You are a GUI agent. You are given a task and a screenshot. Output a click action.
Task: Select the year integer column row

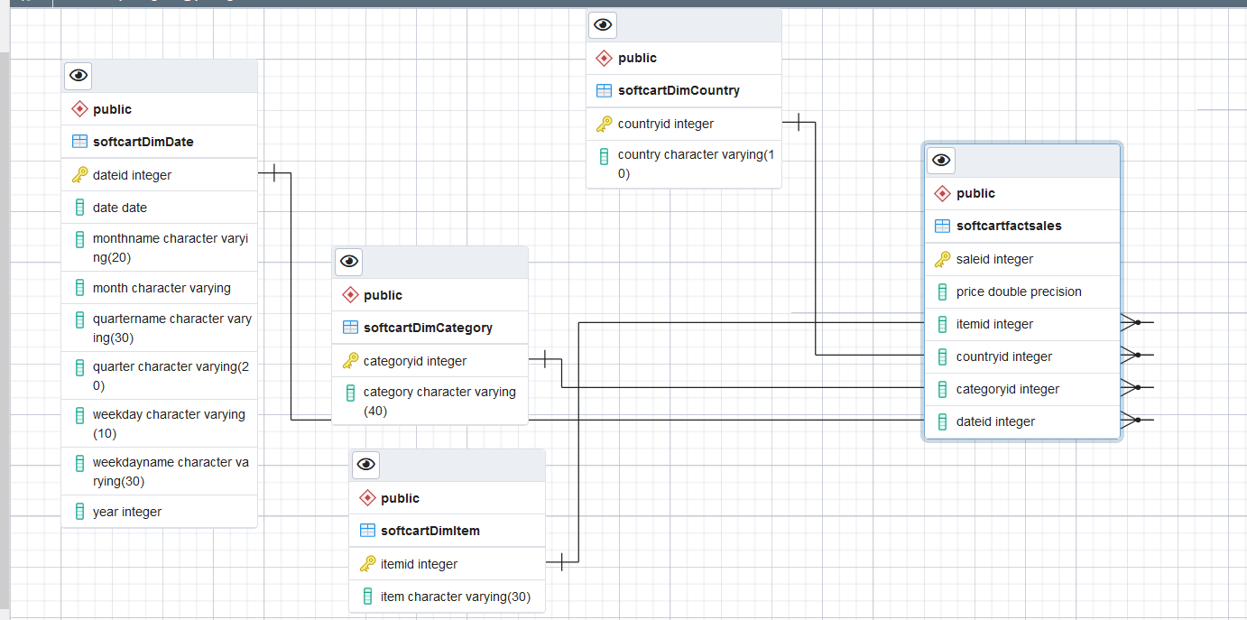tap(160, 512)
